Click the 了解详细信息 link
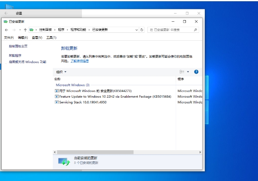Screen dimensions: 258x181 tap(79, 61)
